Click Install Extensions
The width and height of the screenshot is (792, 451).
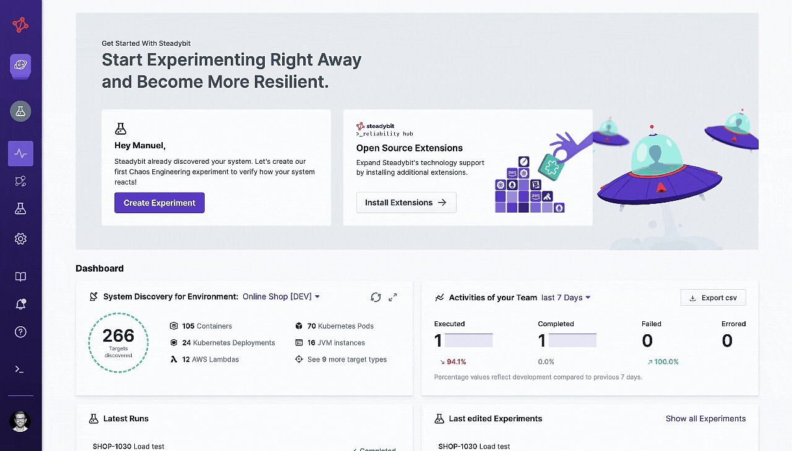coord(406,202)
